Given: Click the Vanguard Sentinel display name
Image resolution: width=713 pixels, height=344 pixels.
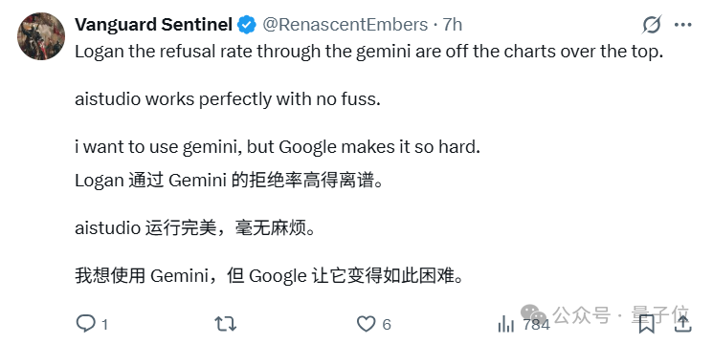Looking at the screenshot, I should (154, 25).
